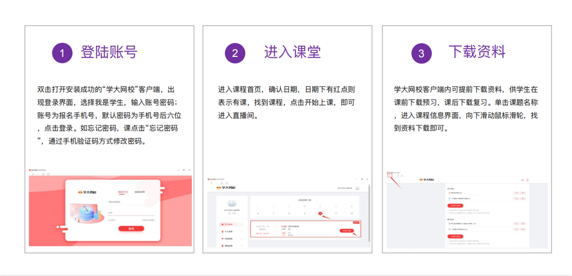
Task: Expand the chevron beside 学习中心
Action: tap(241, 224)
